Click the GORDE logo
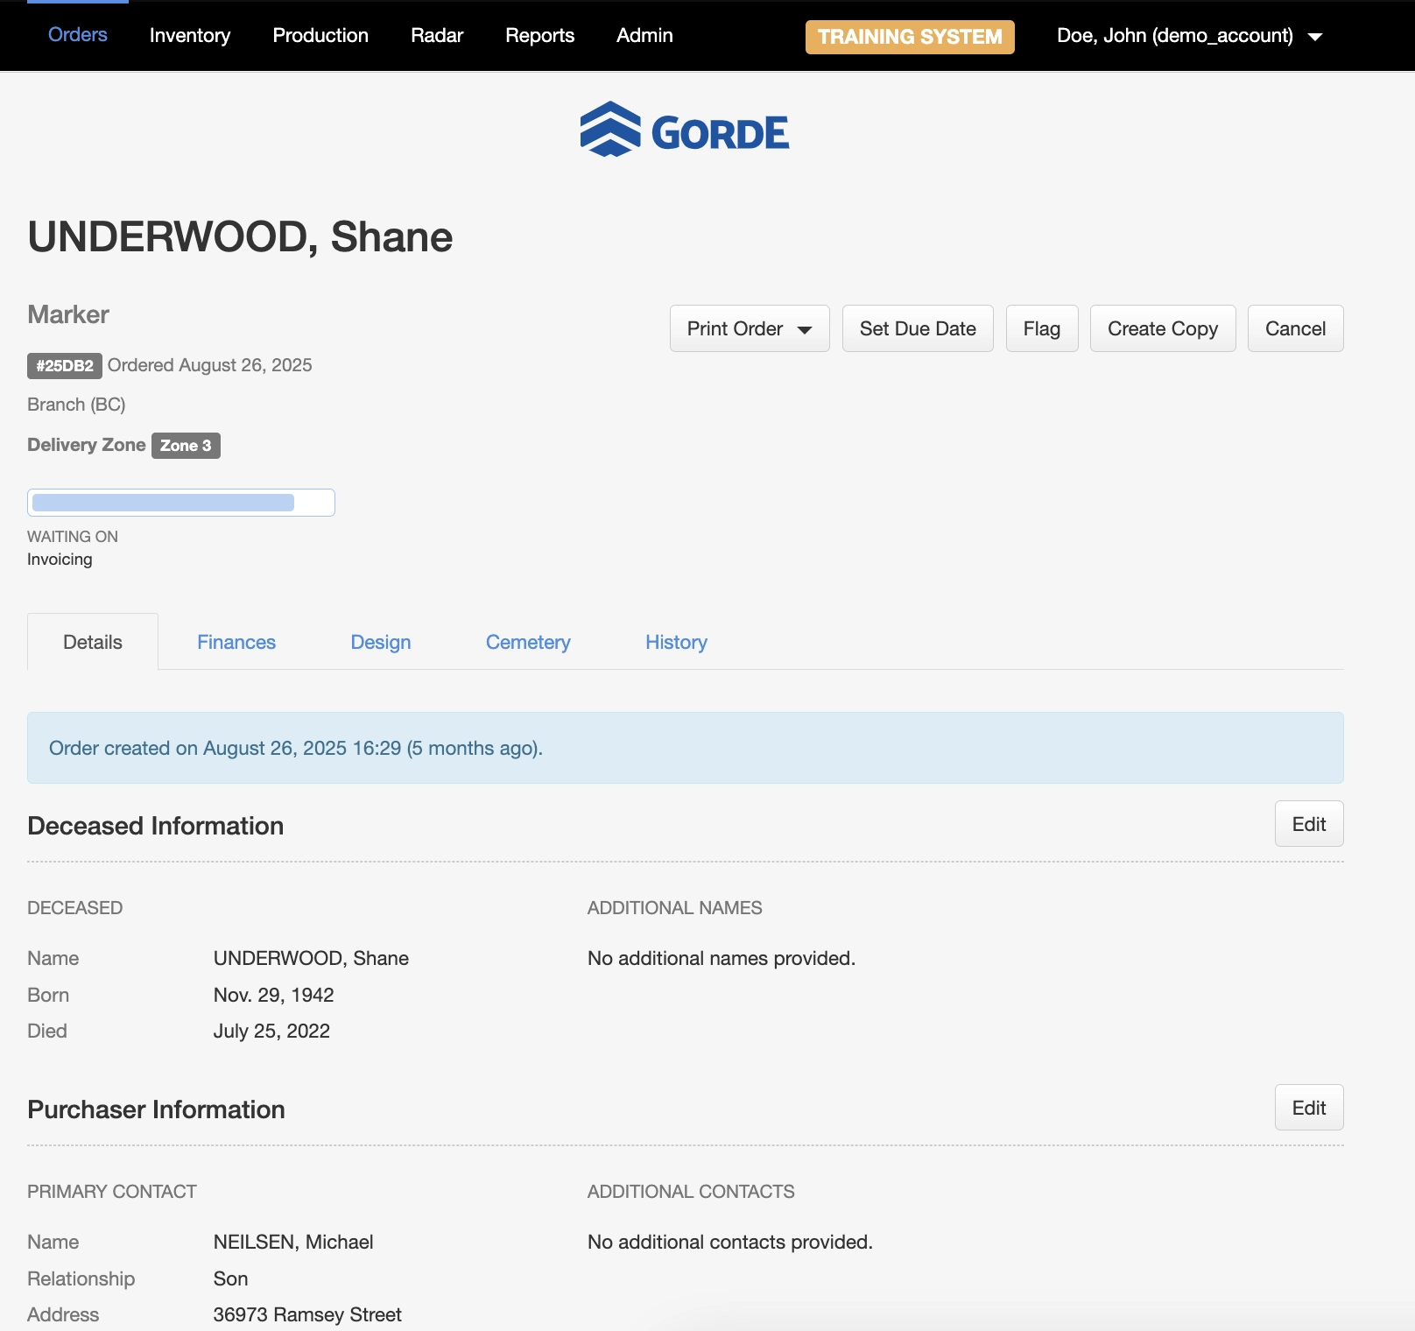 pyautogui.click(x=684, y=130)
